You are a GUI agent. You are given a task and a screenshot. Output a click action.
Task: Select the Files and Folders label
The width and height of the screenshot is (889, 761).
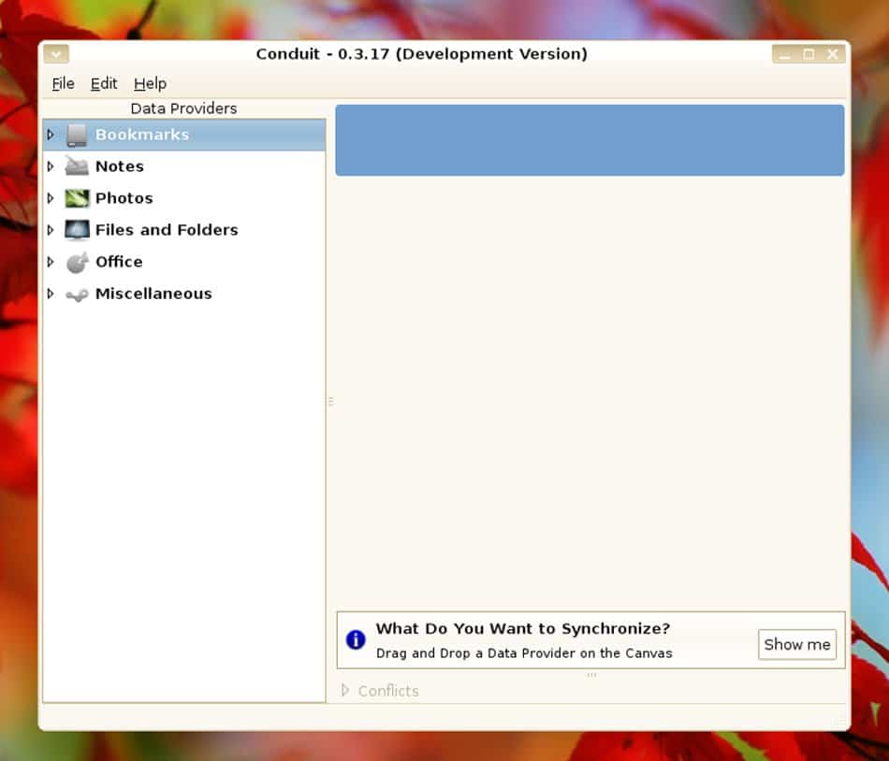(x=167, y=231)
